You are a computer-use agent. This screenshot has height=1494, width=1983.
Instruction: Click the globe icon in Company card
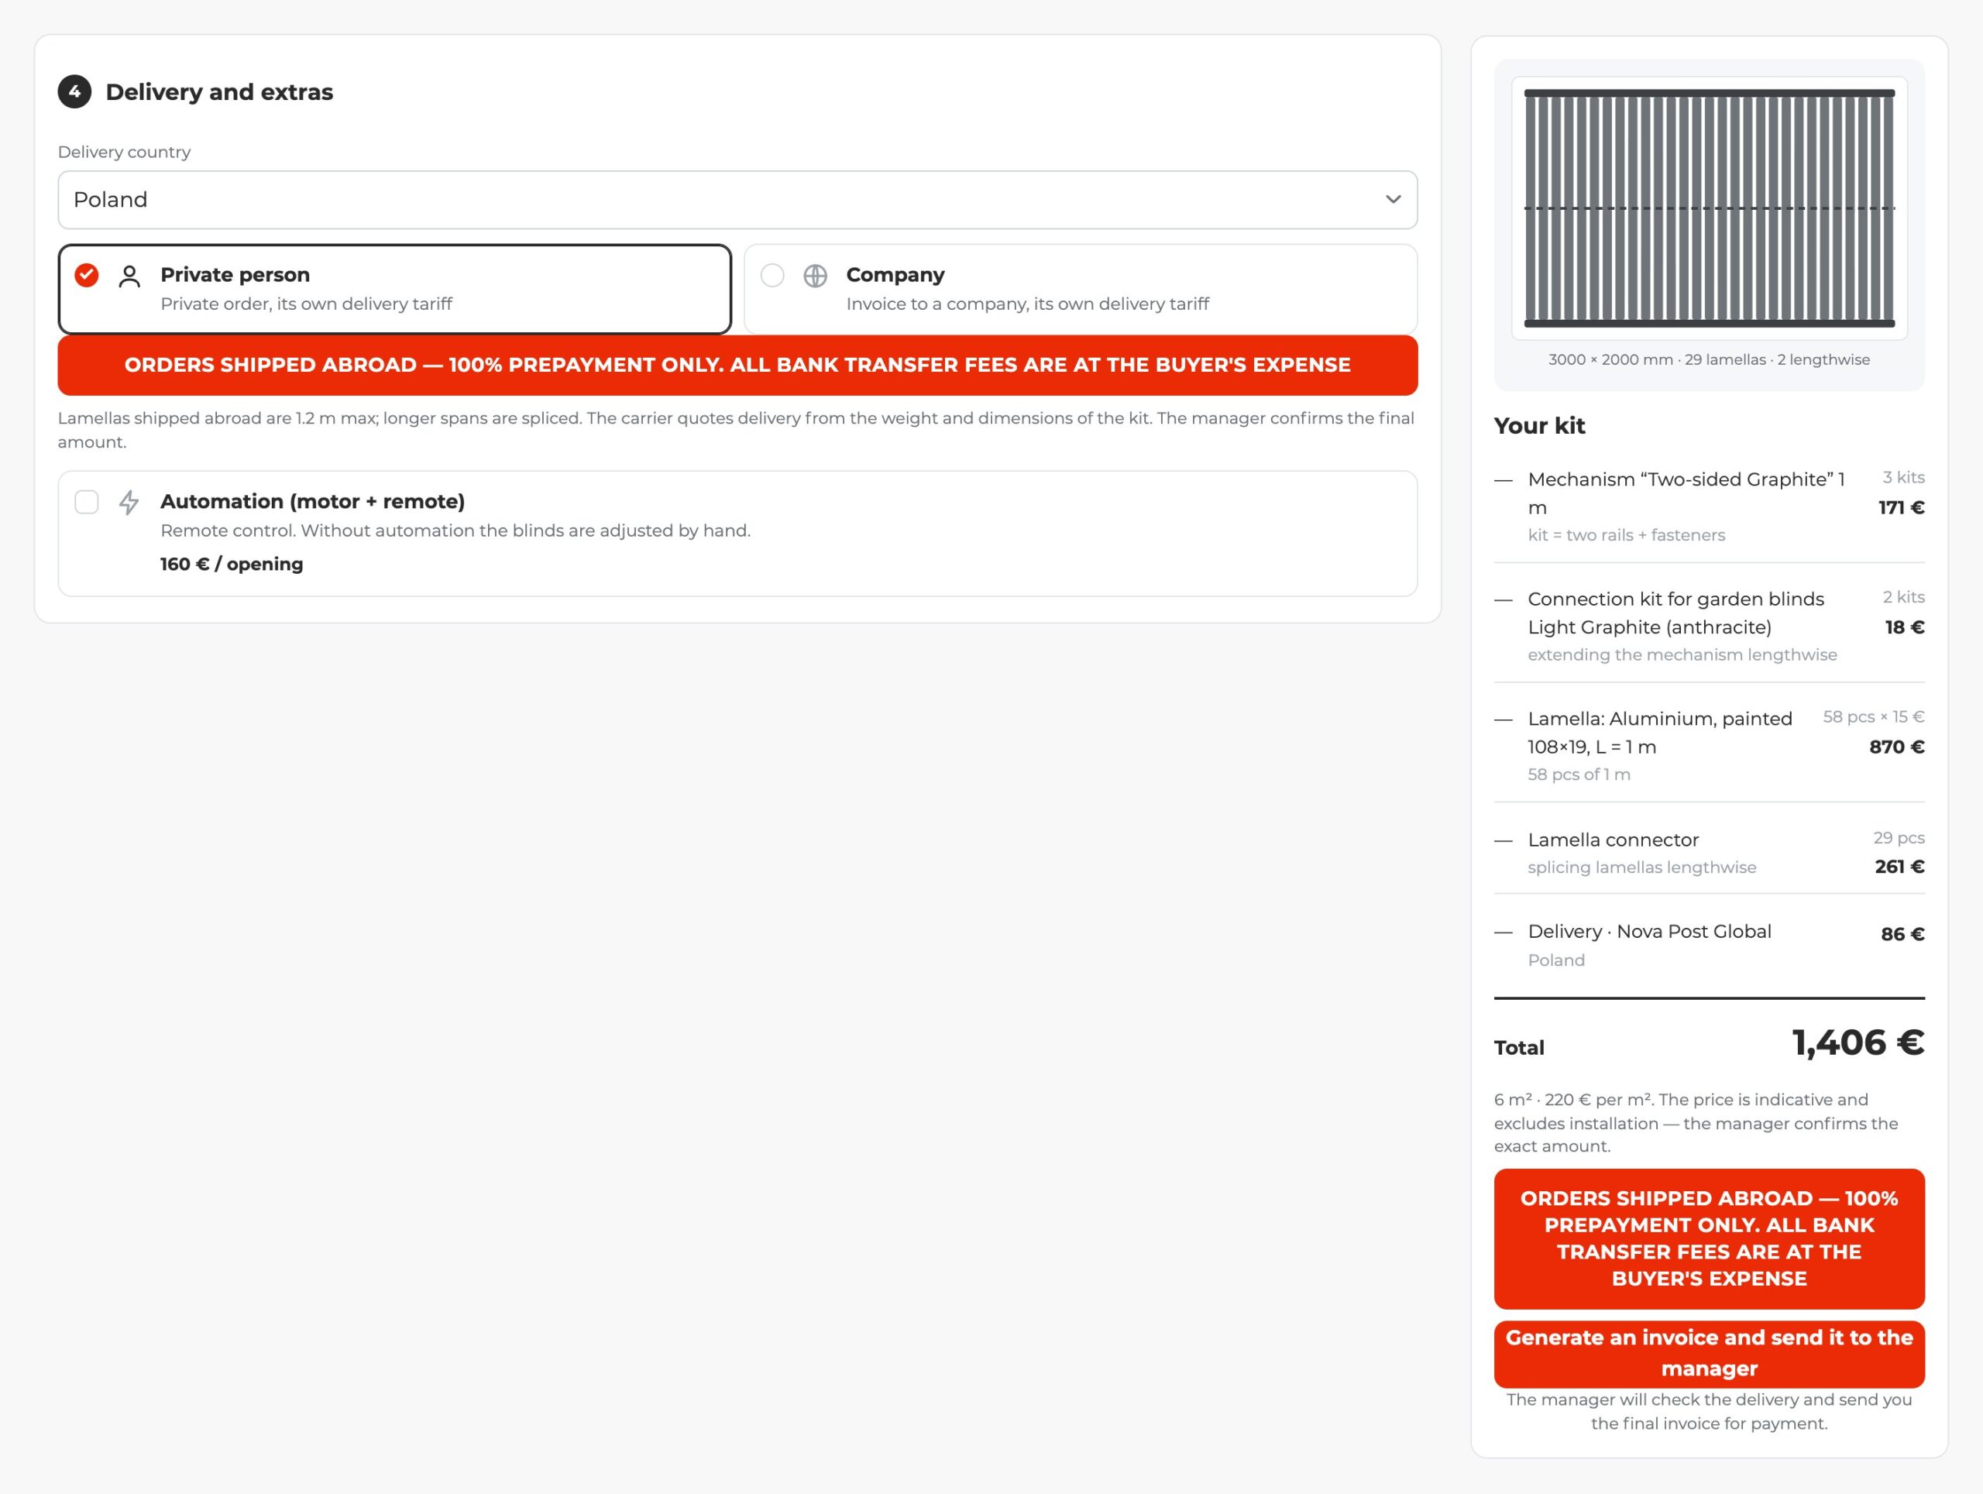815,276
